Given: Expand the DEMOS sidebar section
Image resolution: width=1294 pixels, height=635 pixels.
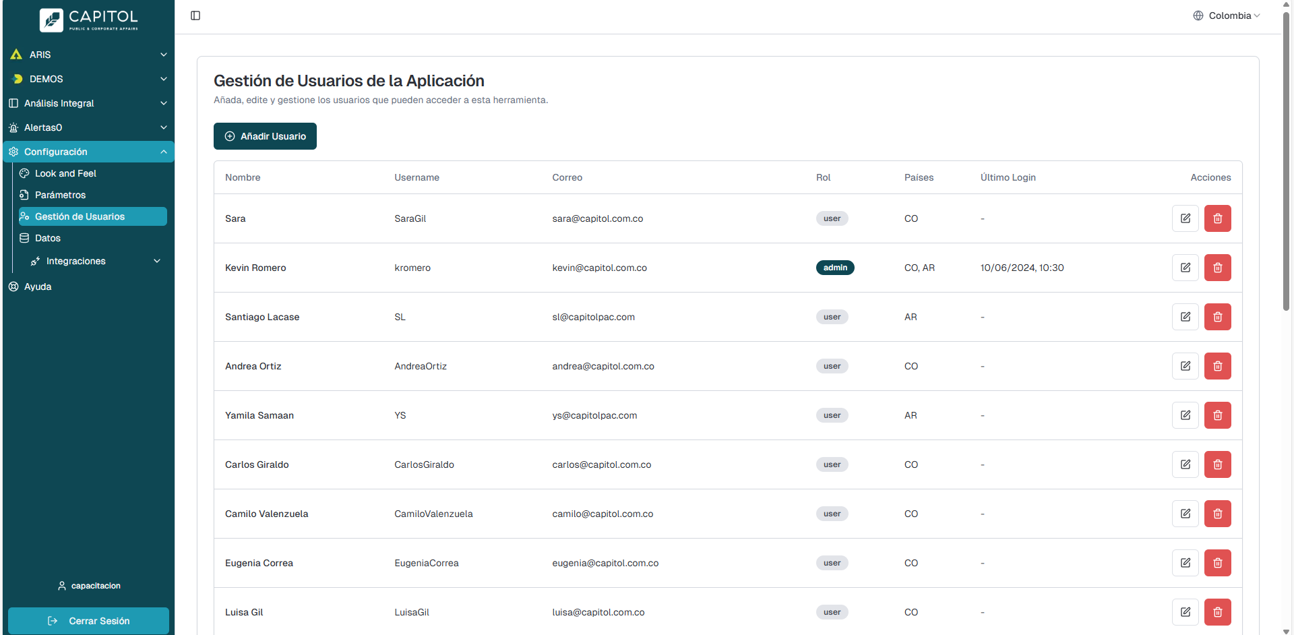Looking at the screenshot, I should (88, 79).
